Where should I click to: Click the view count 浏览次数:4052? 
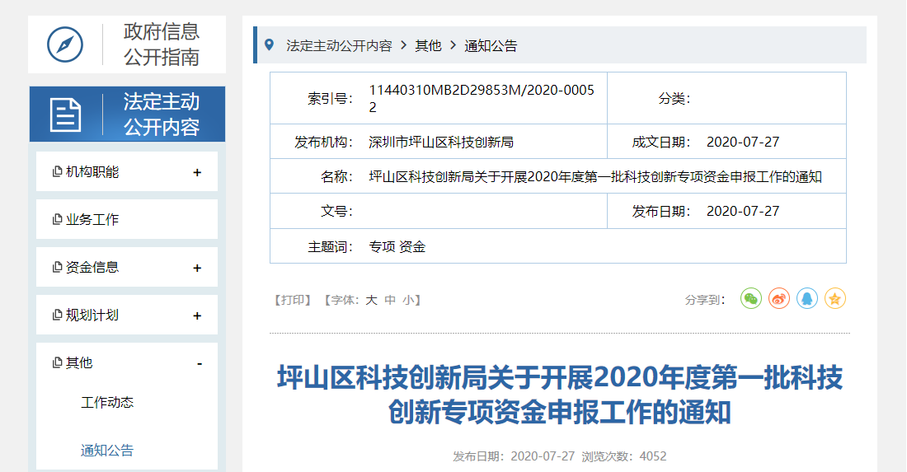pyautogui.click(x=624, y=456)
